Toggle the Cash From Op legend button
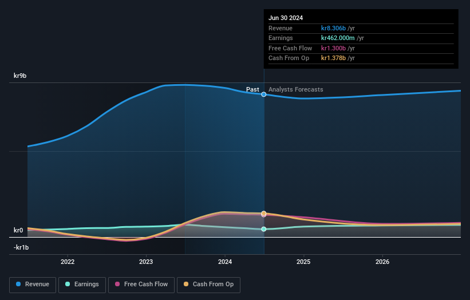The image size is (470, 300). 208,285
